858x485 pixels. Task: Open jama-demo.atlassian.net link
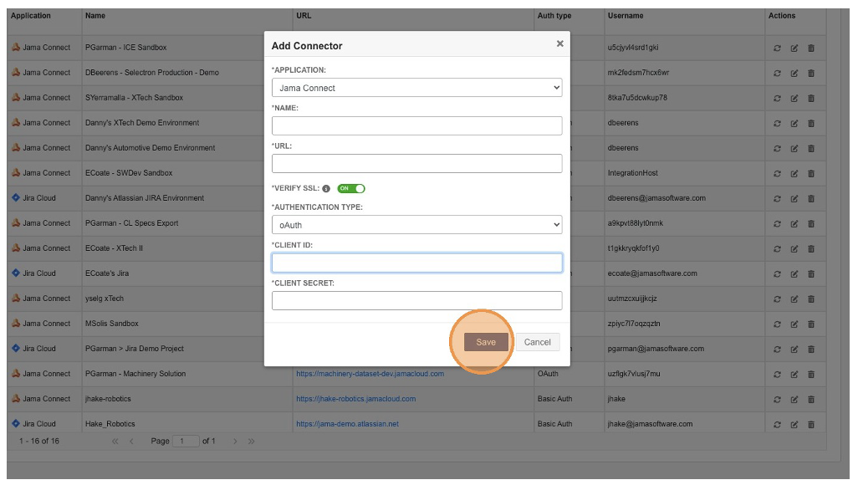(348, 424)
